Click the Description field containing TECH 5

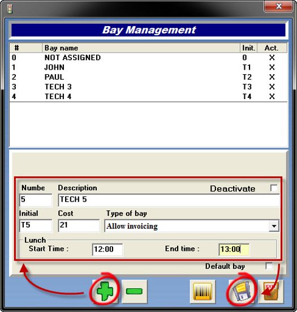coord(169,200)
